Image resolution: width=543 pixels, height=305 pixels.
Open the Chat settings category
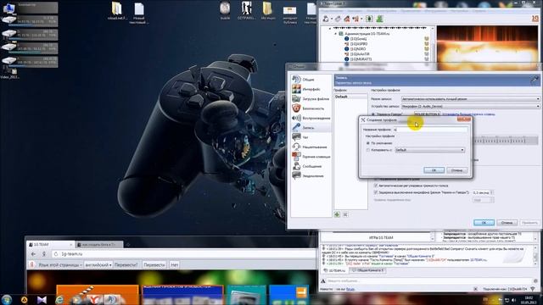click(311, 137)
